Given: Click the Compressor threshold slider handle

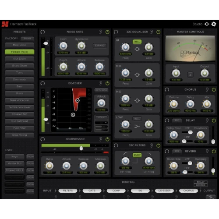Looking at the screenshot, I should pyautogui.click(x=81, y=148).
